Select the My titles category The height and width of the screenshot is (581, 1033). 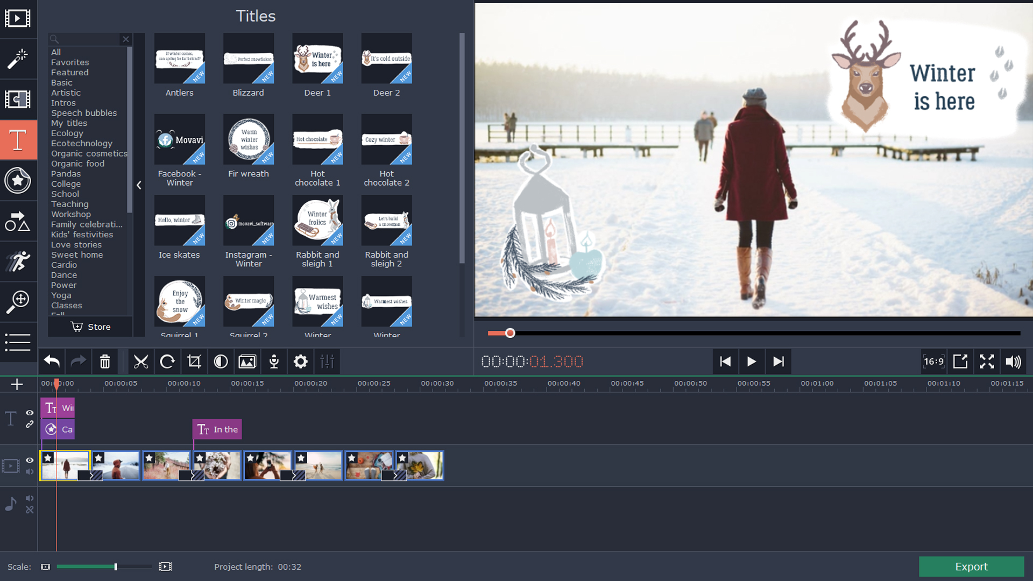(x=69, y=123)
